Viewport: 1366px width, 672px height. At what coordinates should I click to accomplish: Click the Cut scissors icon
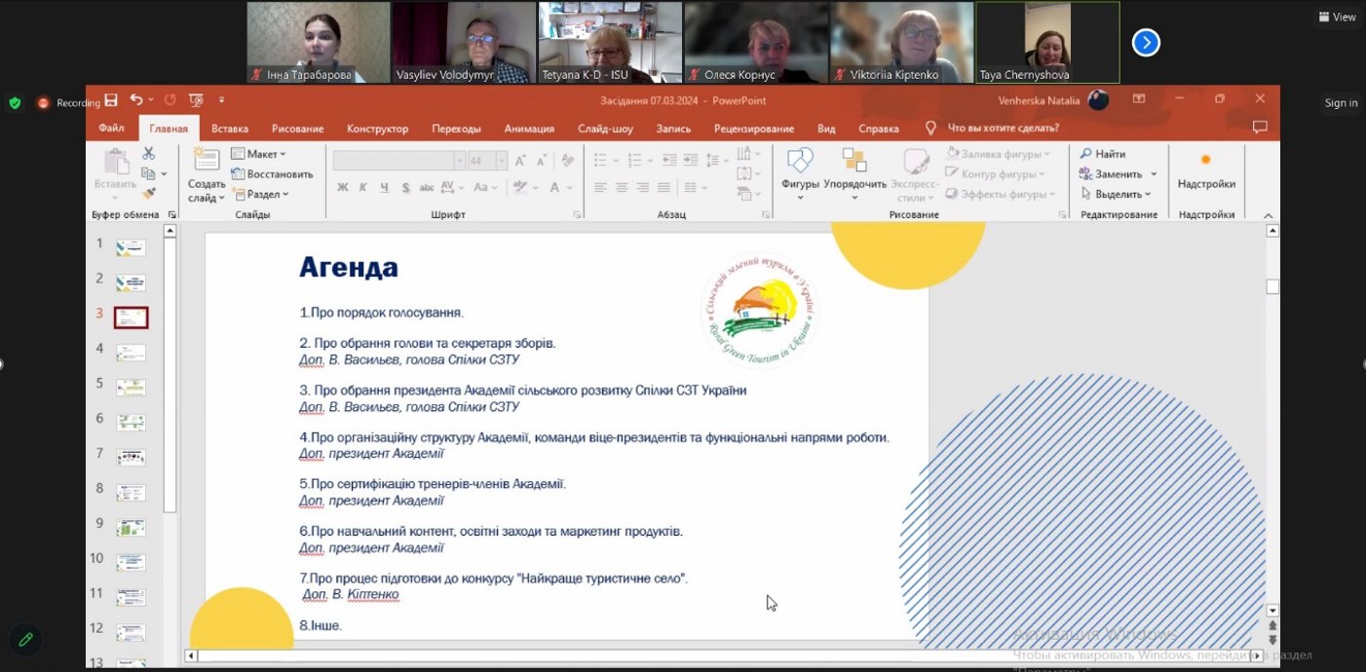pos(148,153)
